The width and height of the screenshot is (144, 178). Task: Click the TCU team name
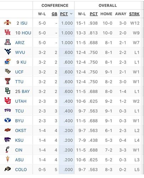[x=20, y=111]
